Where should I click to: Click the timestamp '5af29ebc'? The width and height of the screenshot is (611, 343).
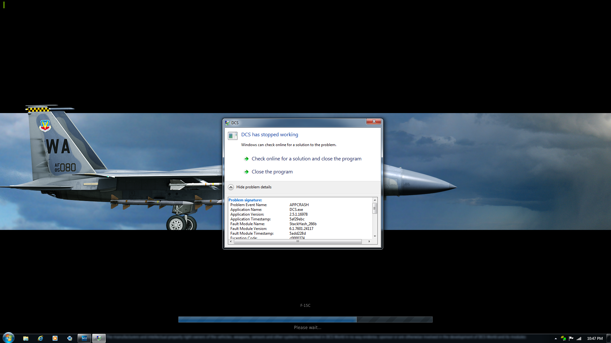coord(297,219)
